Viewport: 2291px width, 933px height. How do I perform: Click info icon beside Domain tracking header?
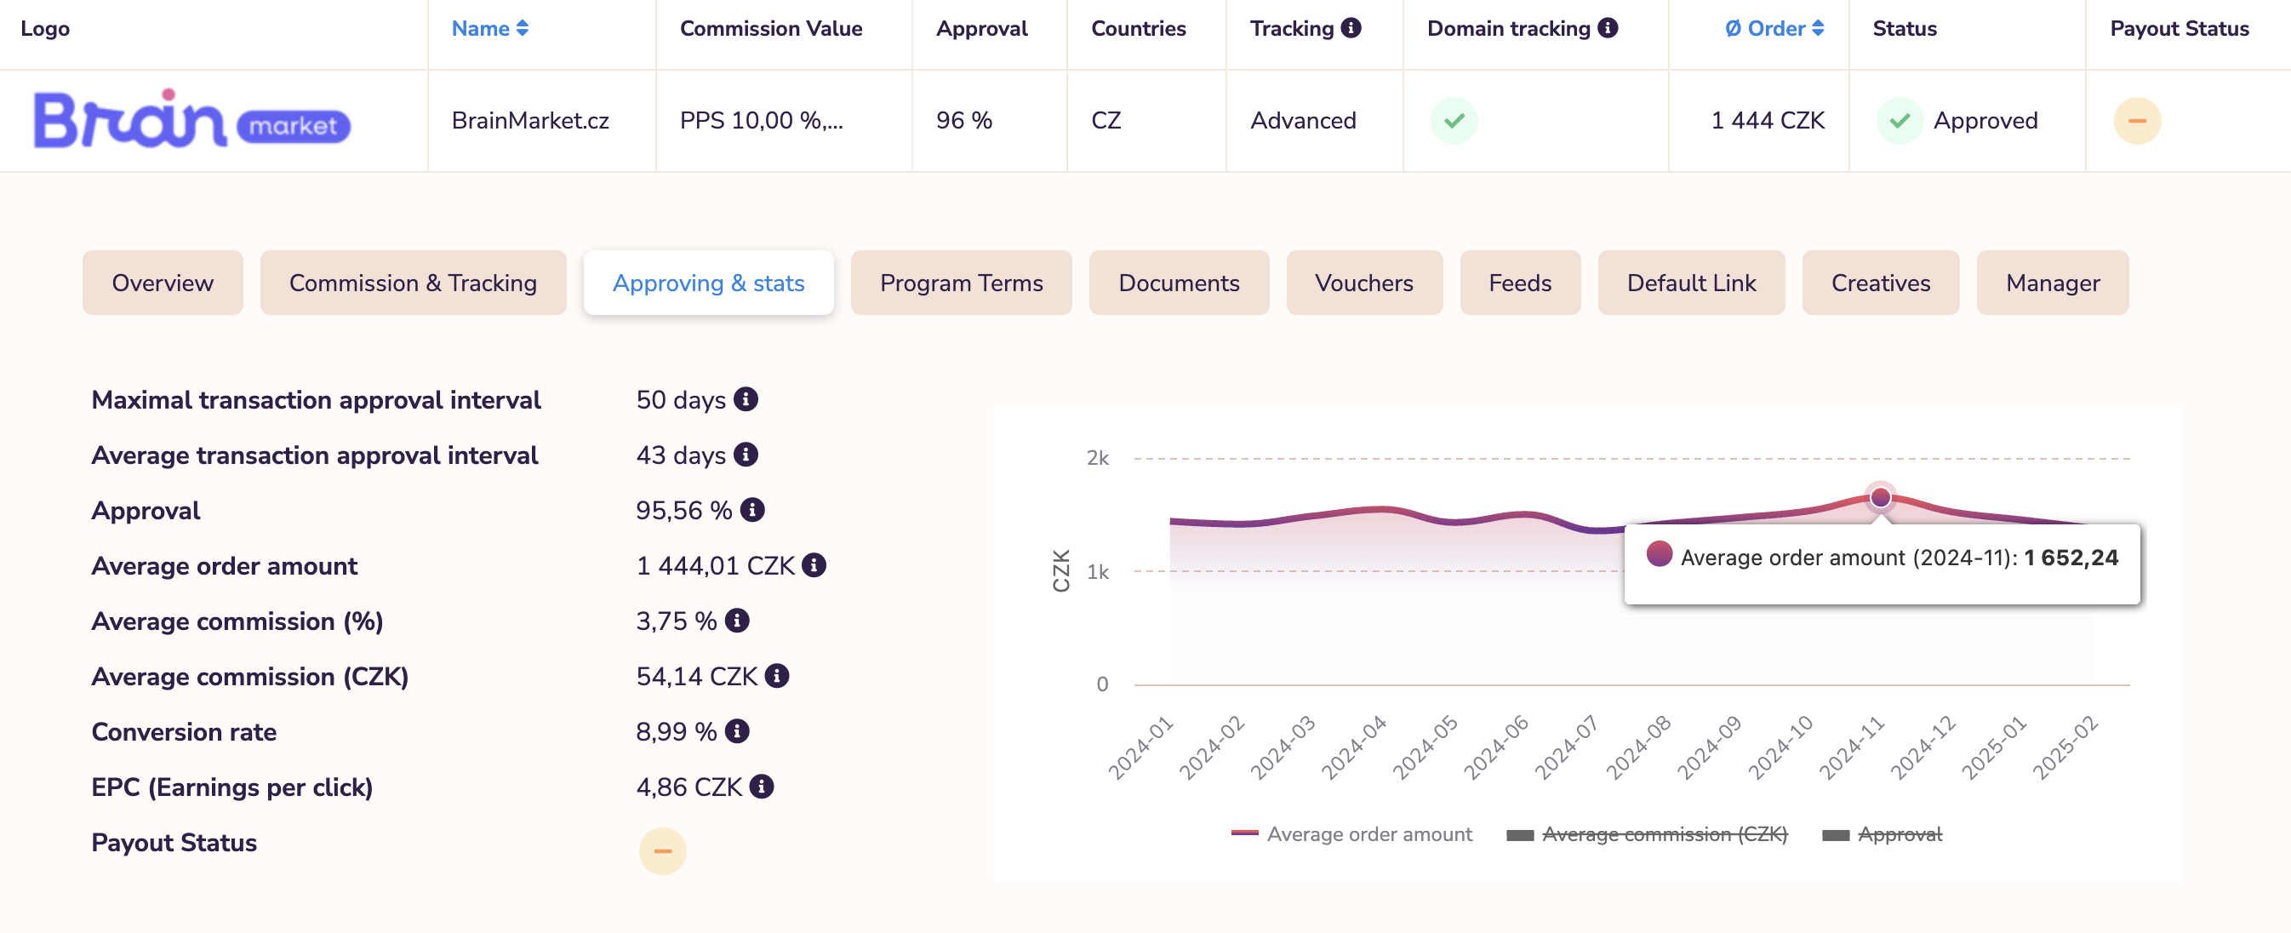[x=1607, y=28]
